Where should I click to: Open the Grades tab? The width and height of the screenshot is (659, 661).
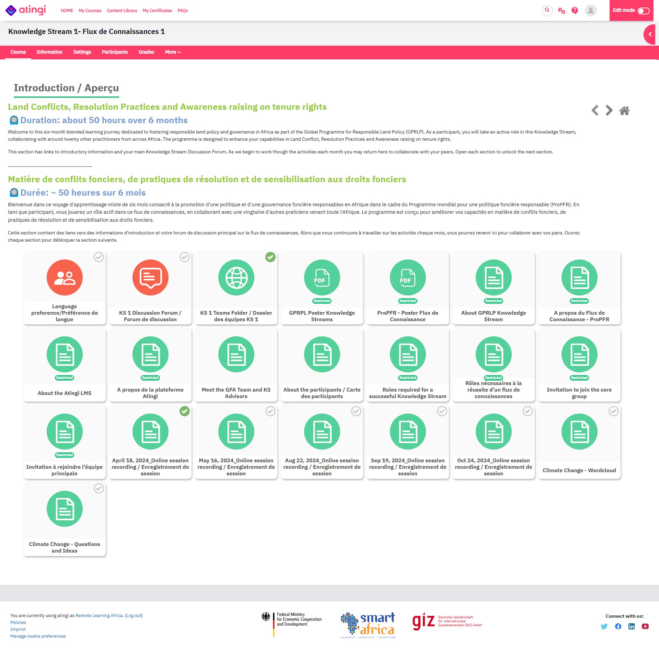146,52
